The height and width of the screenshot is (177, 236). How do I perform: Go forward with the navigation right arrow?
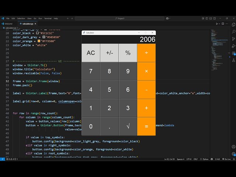pos(72,18)
